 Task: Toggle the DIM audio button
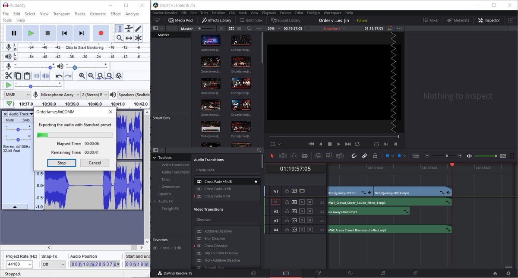click(x=503, y=156)
